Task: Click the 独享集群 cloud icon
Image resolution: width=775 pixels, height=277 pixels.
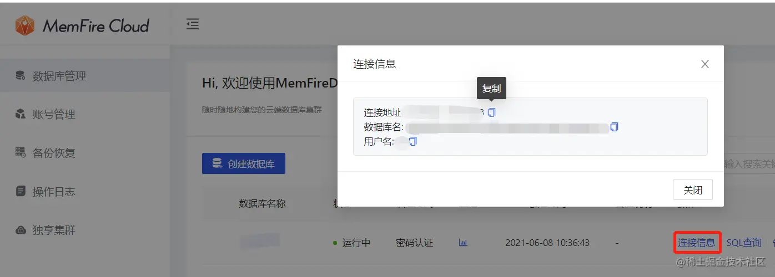Action: [x=21, y=229]
